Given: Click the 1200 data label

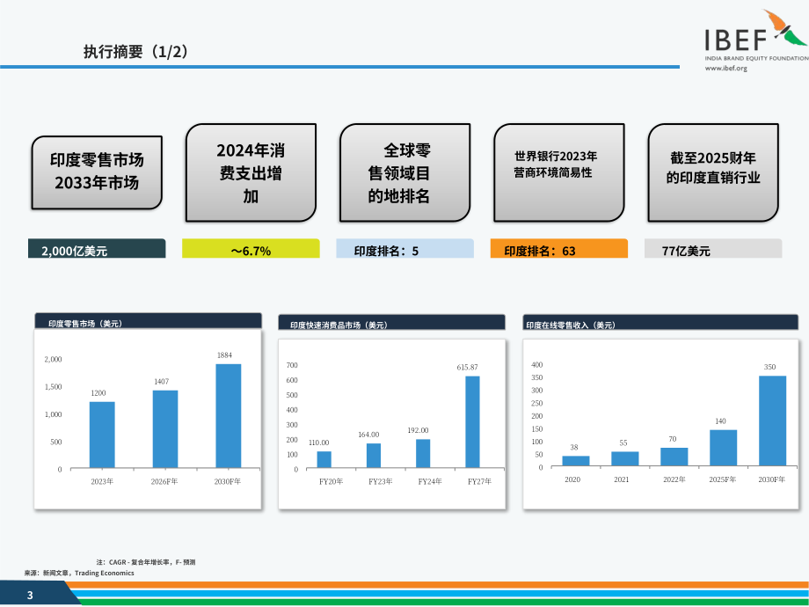Looking at the screenshot, I should pyautogui.click(x=98, y=393).
